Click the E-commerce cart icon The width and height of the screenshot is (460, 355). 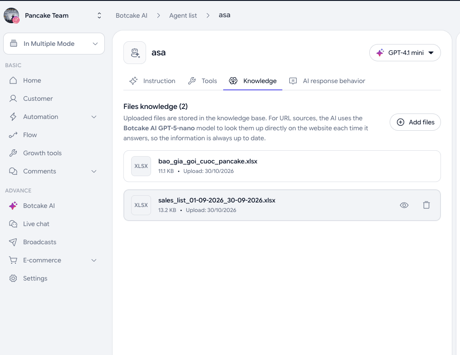click(x=13, y=260)
